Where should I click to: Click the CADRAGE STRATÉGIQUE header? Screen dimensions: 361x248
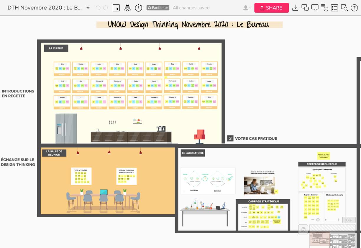point(264,201)
